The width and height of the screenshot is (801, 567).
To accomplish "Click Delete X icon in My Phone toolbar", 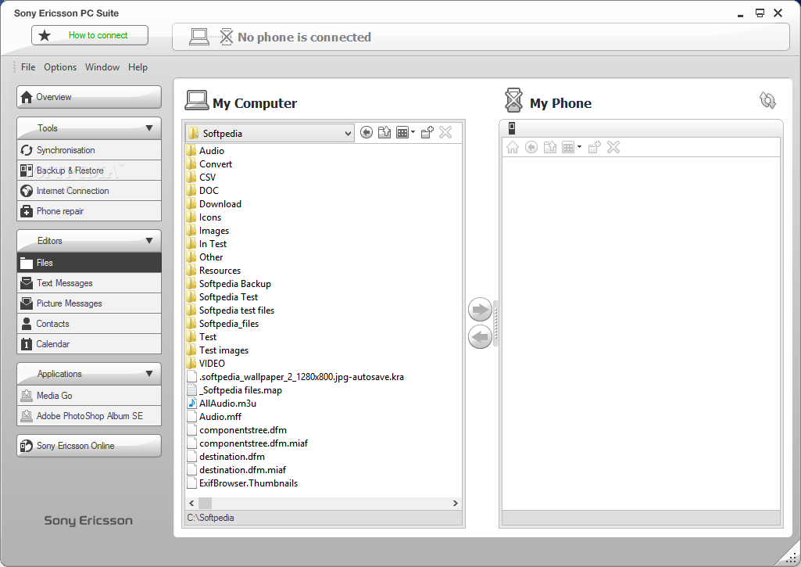I will (613, 148).
